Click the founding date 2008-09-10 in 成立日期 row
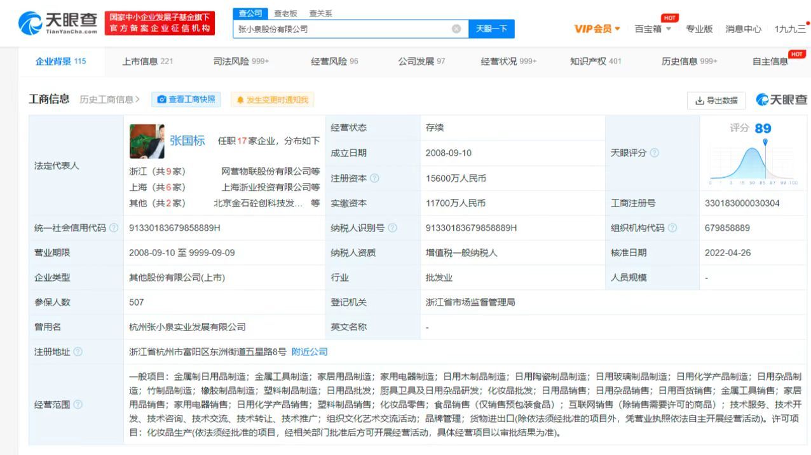This screenshot has height=455, width=811. [x=449, y=153]
